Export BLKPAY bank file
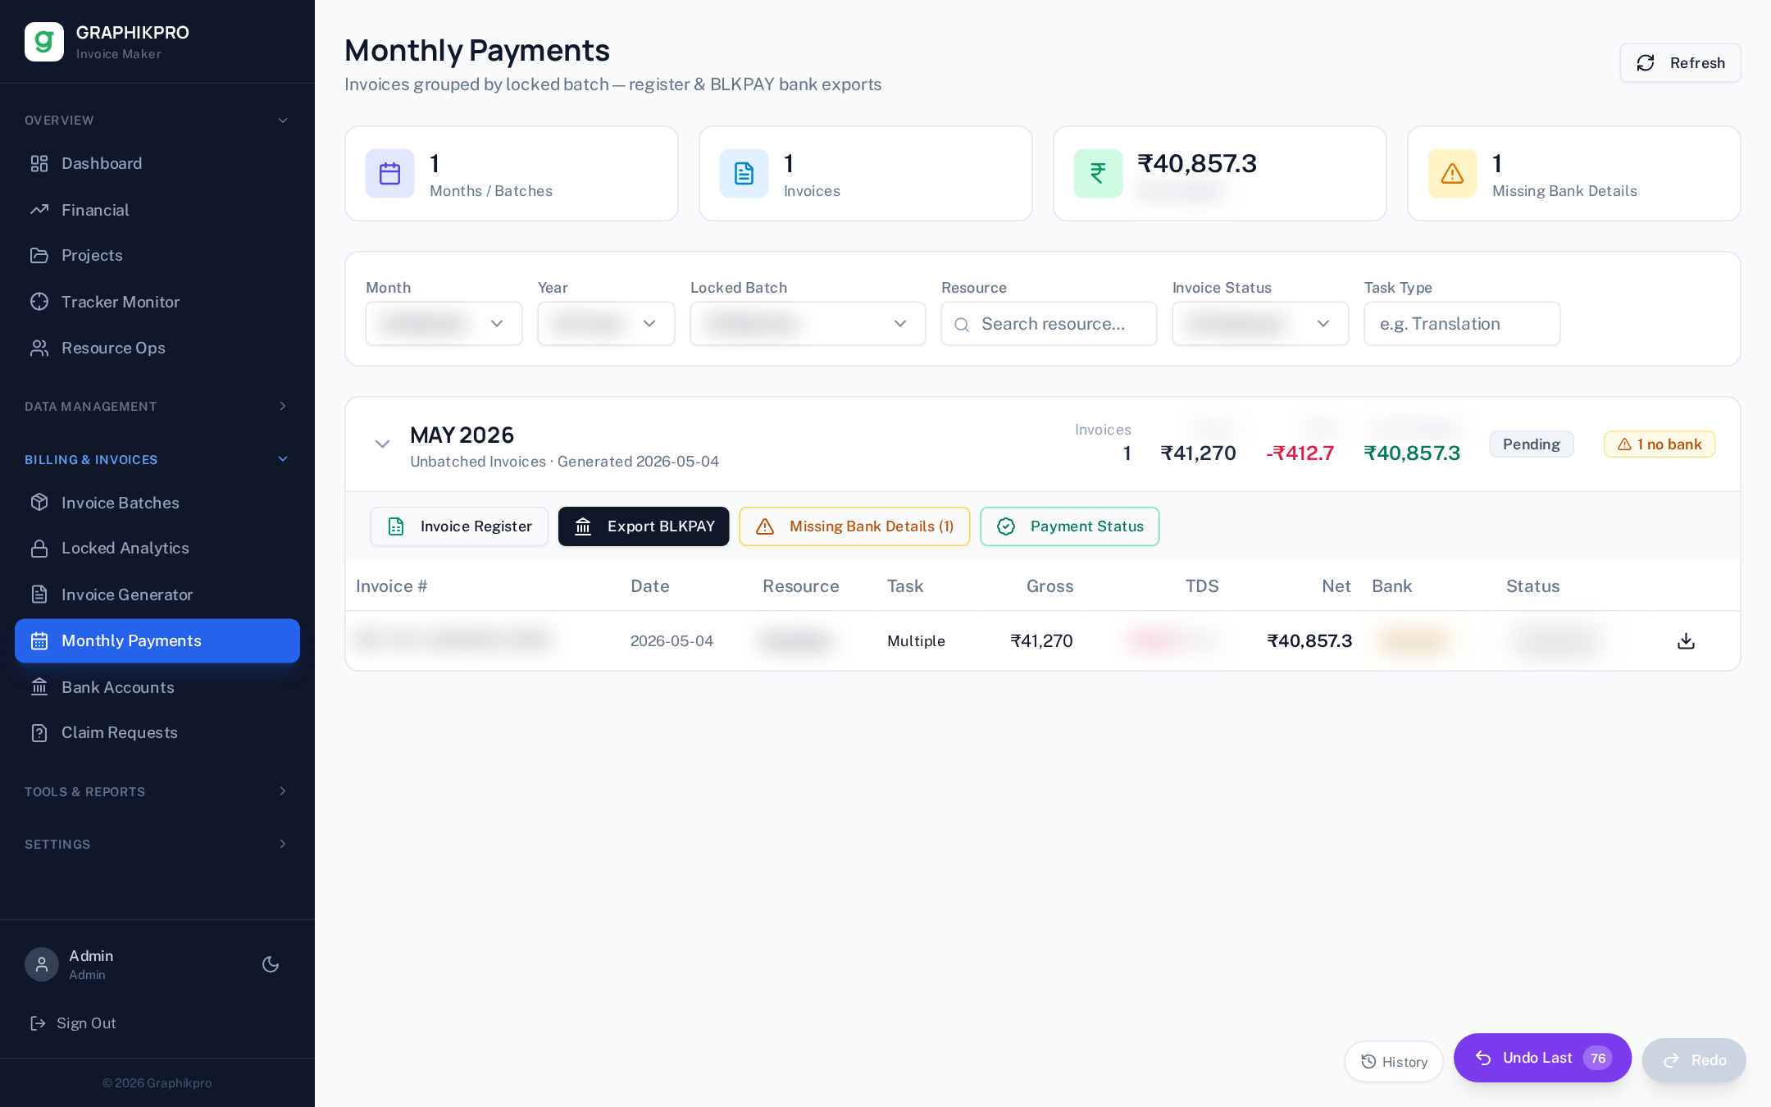The width and height of the screenshot is (1771, 1107). pyautogui.click(x=644, y=526)
